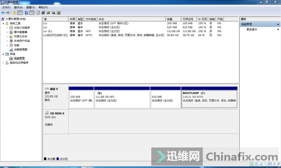Click the 磁盘 0 disk label
This screenshot has width=281, height=168.
(54, 89)
